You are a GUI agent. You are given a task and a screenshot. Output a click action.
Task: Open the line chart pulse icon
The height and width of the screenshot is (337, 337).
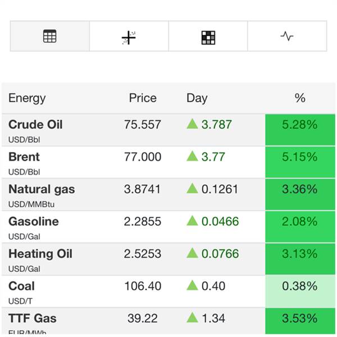(x=287, y=37)
